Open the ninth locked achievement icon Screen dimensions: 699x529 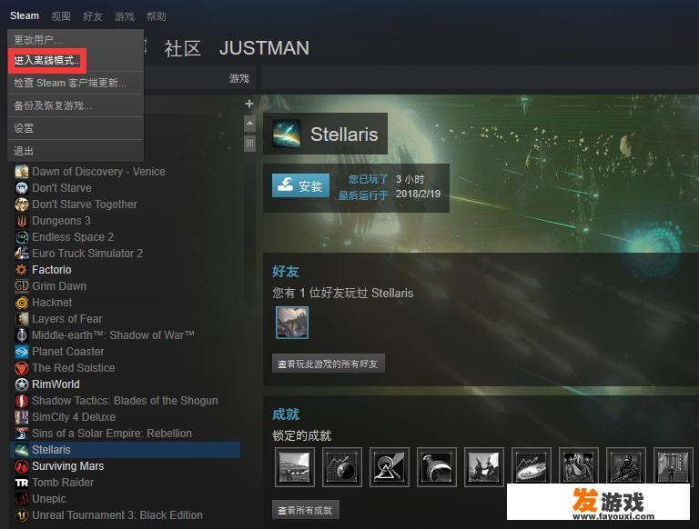pos(673,467)
